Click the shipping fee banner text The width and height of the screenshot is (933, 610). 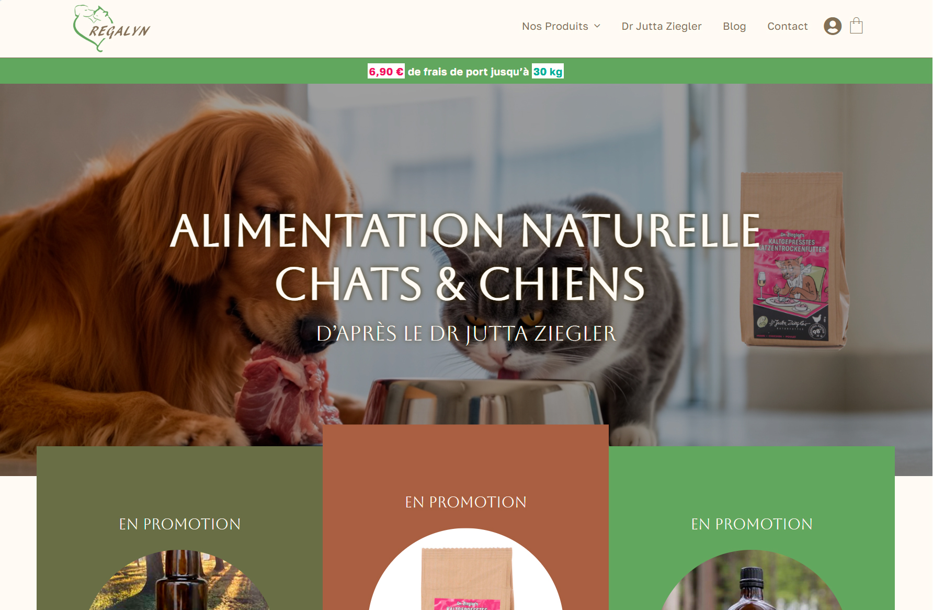coord(465,71)
